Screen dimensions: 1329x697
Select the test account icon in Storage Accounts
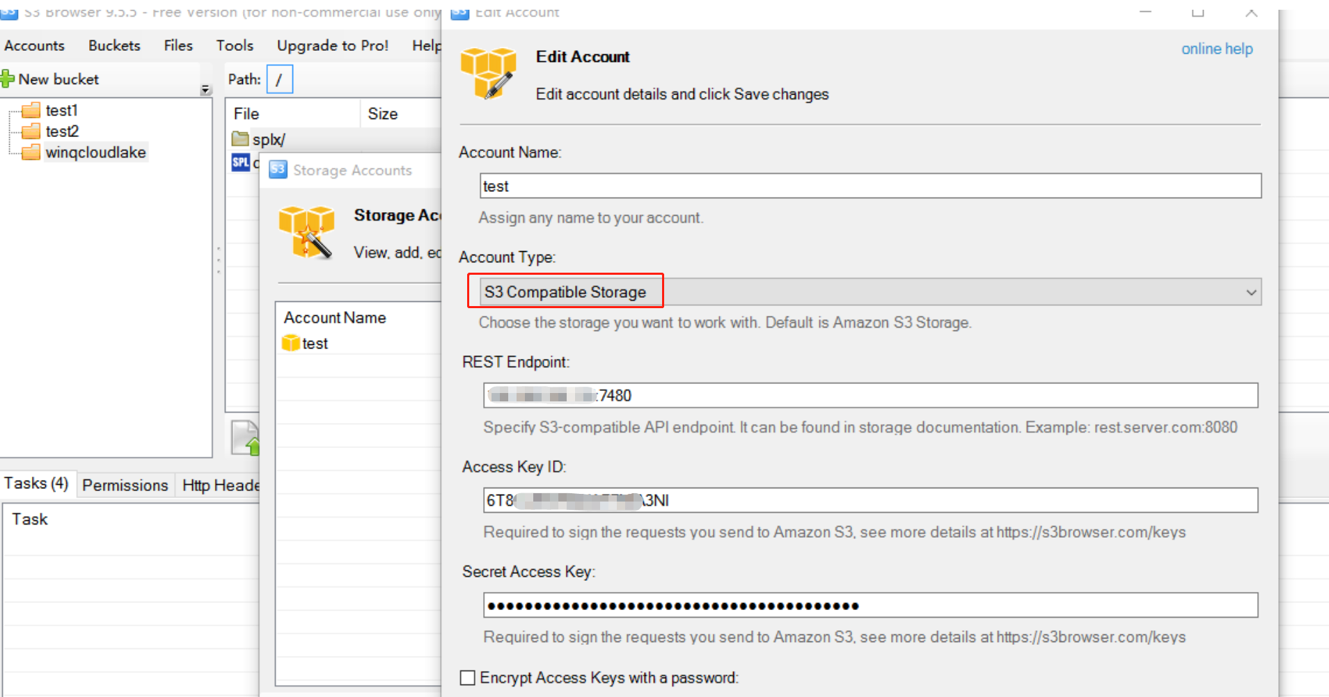[290, 344]
